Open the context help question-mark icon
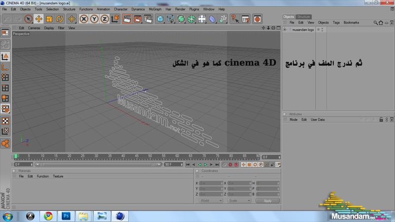This screenshot has height=222, width=395. (235, 19)
